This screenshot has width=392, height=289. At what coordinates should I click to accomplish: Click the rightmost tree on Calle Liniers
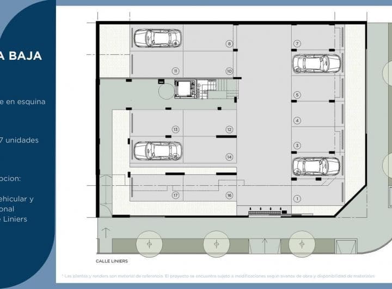click(302, 244)
